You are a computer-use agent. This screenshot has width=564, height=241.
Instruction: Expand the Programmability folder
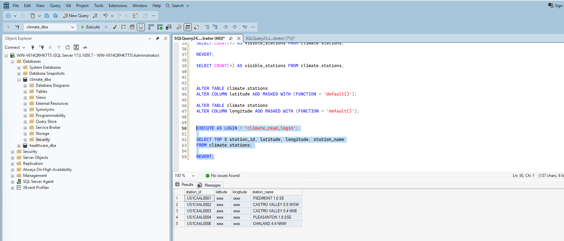click(25, 116)
